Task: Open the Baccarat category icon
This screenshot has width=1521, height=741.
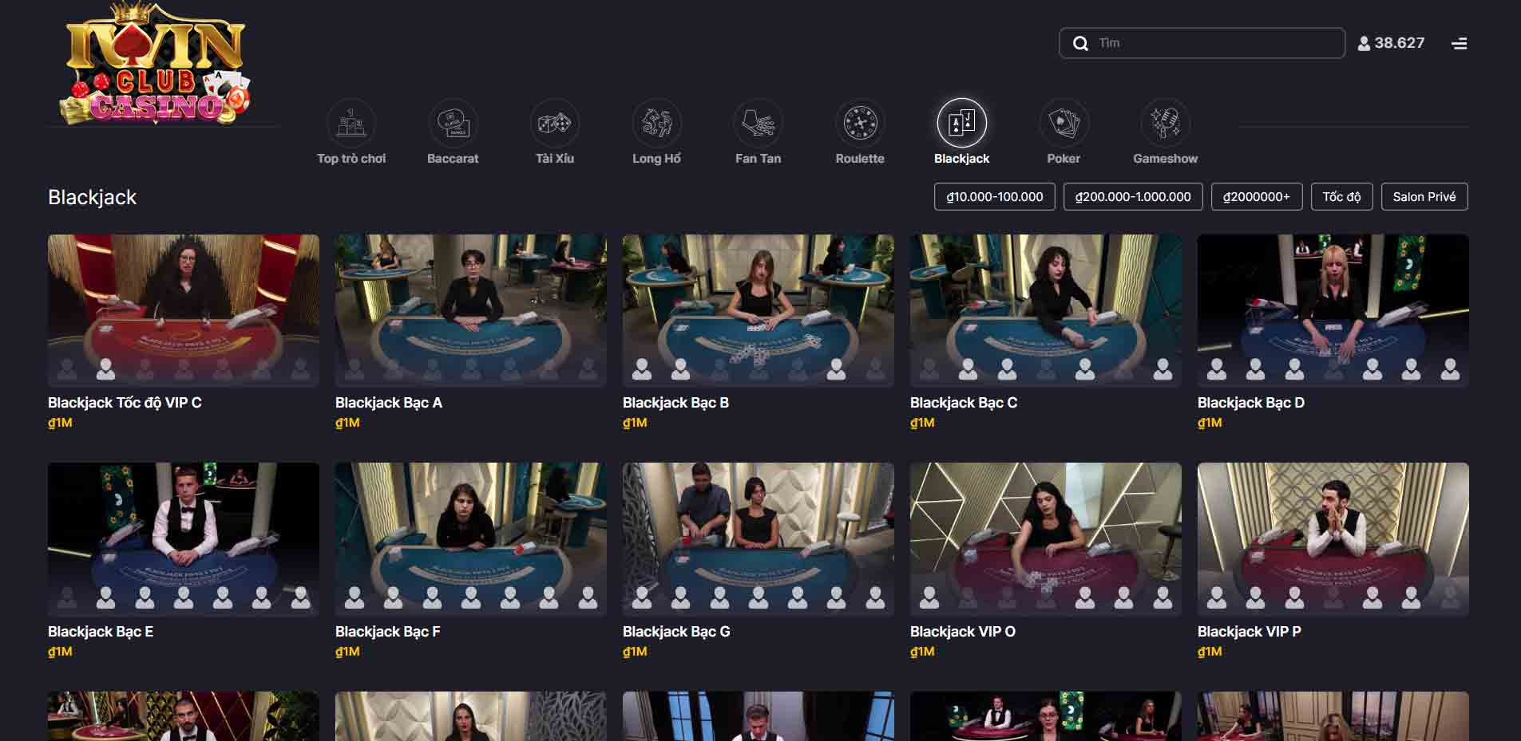Action: (453, 124)
